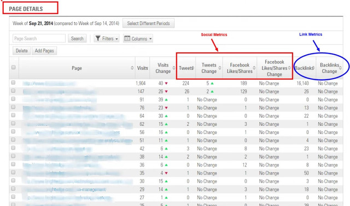Sort by the Visits Change column
350x206 pixels.
(x=174, y=68)
